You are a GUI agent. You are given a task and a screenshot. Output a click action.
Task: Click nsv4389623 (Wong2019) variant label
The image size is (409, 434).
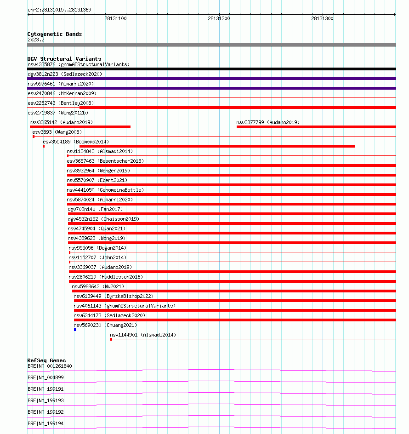click(x=97, y=238)
